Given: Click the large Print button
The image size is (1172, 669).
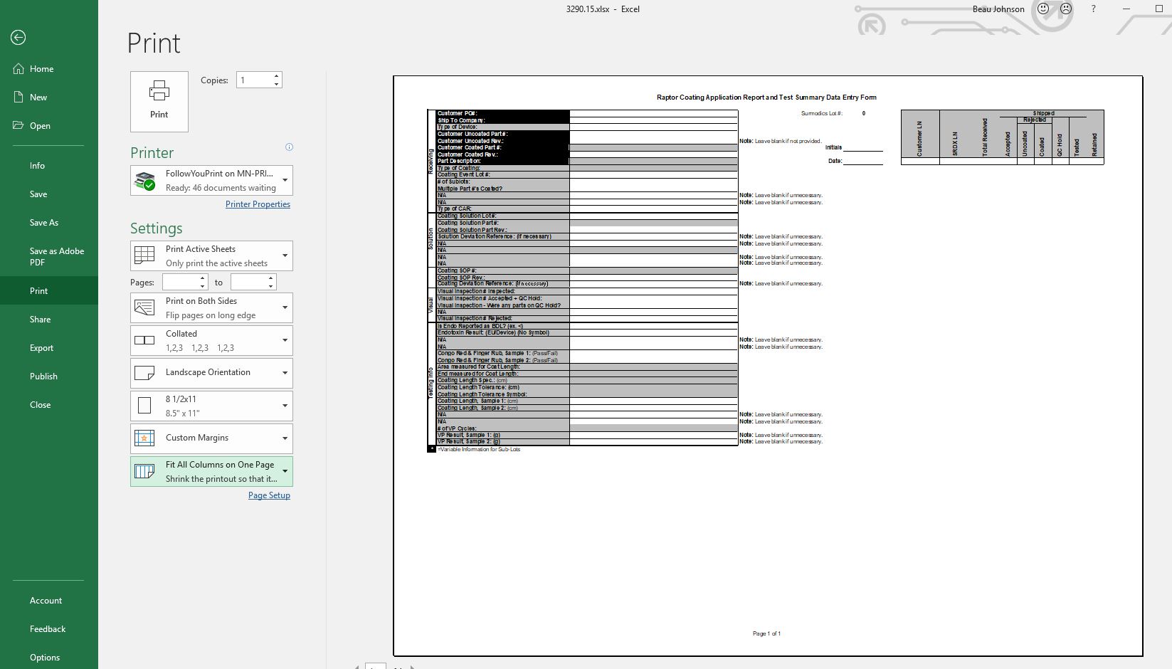Looking at the screenshot, I should click(159, 101).
